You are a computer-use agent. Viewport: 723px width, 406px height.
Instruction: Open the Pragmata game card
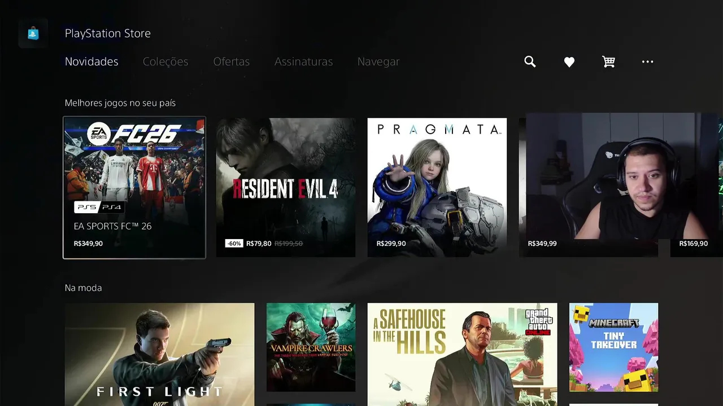437,187
